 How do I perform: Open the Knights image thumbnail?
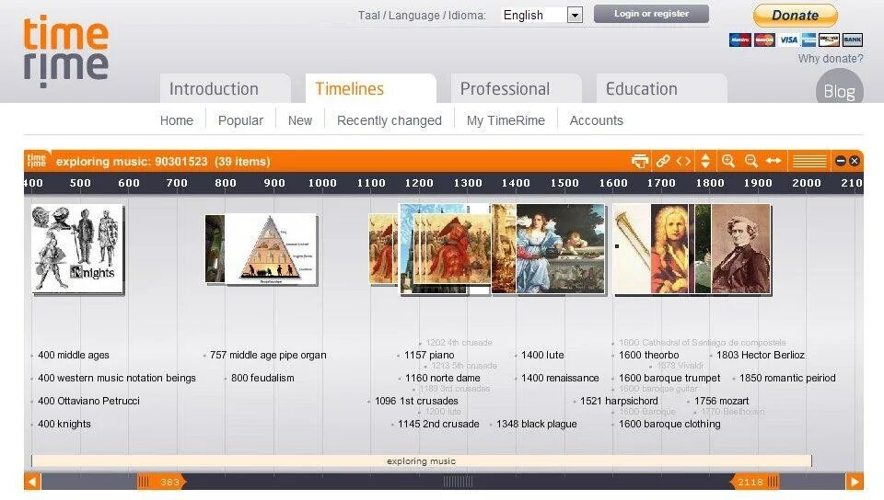click(77, 248)
